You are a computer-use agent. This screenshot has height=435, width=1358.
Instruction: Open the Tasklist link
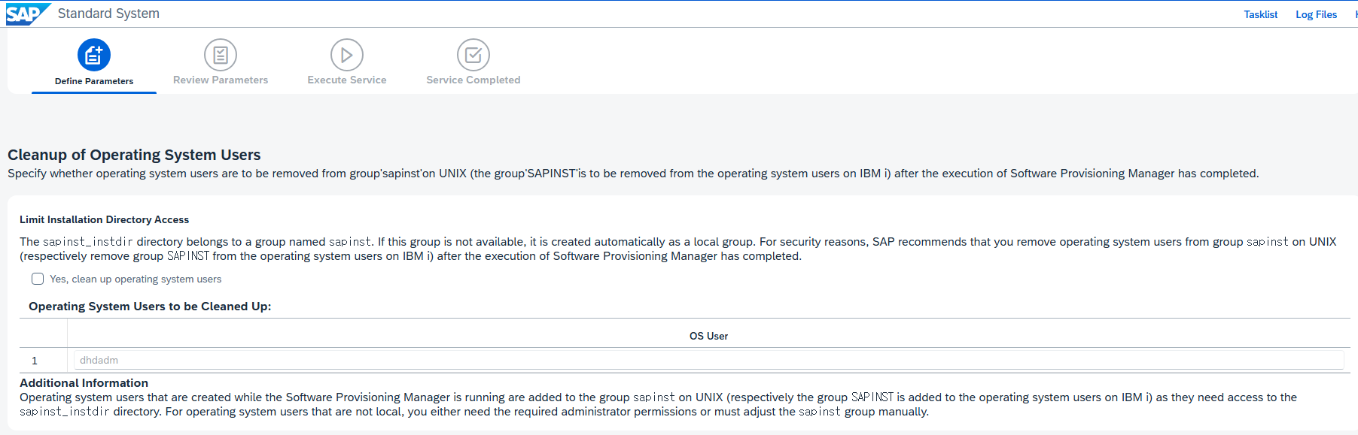tap(1260, 14)
